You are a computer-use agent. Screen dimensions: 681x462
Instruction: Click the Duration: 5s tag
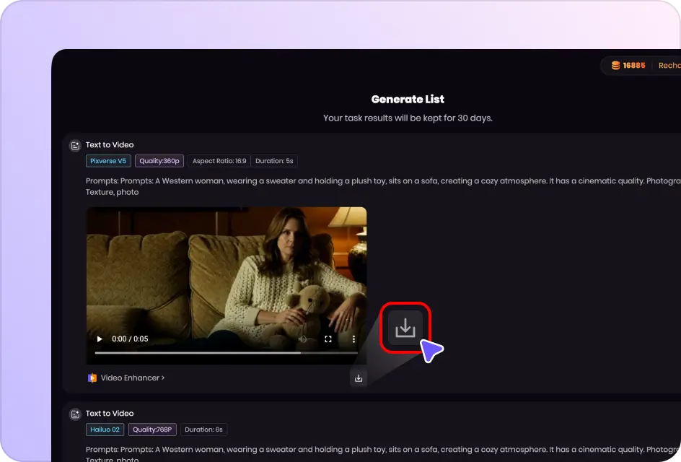pyautogui.click(x=274, y=161)
